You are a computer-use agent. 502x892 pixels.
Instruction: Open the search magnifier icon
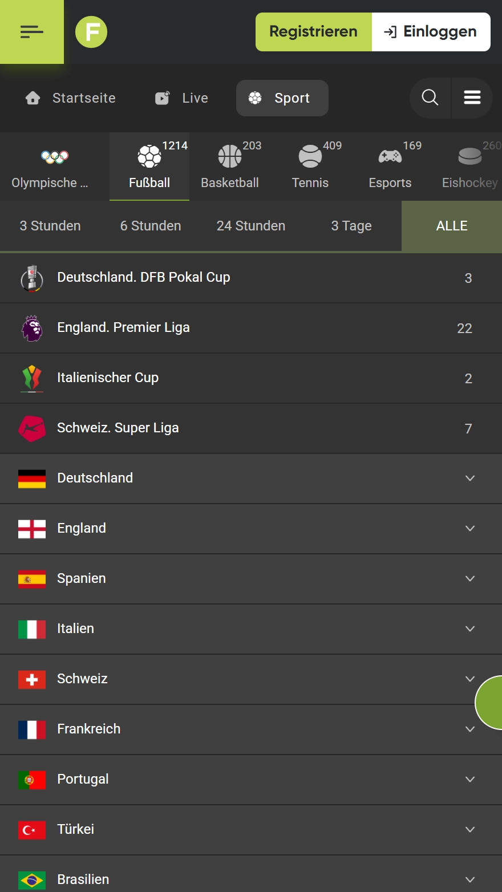click(x=430, y=98)
